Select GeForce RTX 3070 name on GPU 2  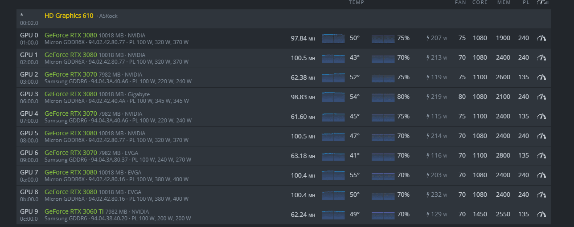click(x=71, y=74)
